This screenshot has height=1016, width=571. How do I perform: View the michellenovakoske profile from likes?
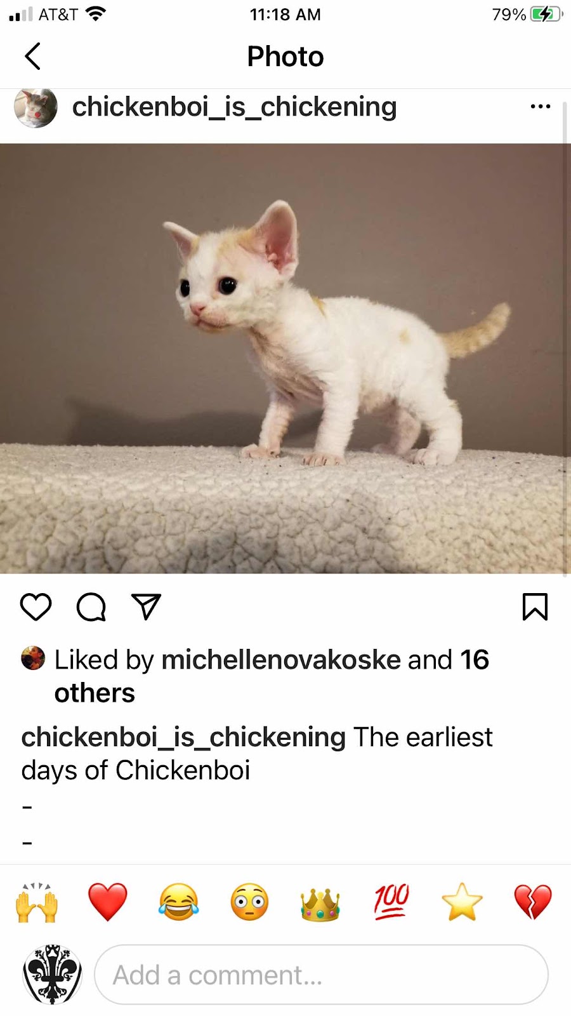pyautogui.click(x=281, y=660)
